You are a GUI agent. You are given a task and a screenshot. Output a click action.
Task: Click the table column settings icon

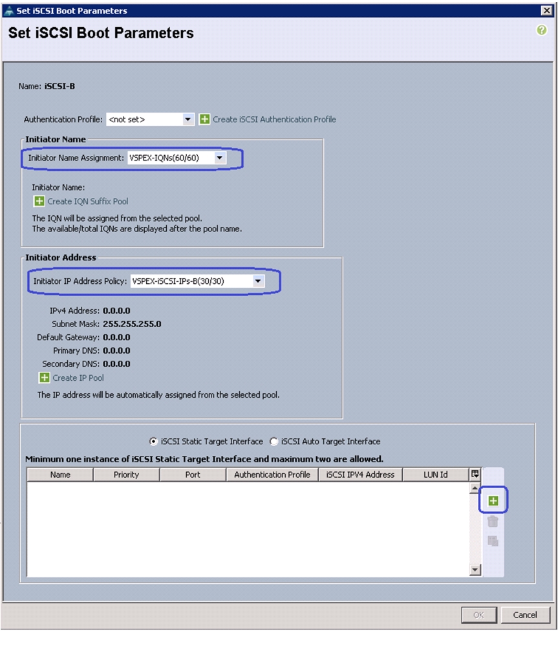point(475,474)
